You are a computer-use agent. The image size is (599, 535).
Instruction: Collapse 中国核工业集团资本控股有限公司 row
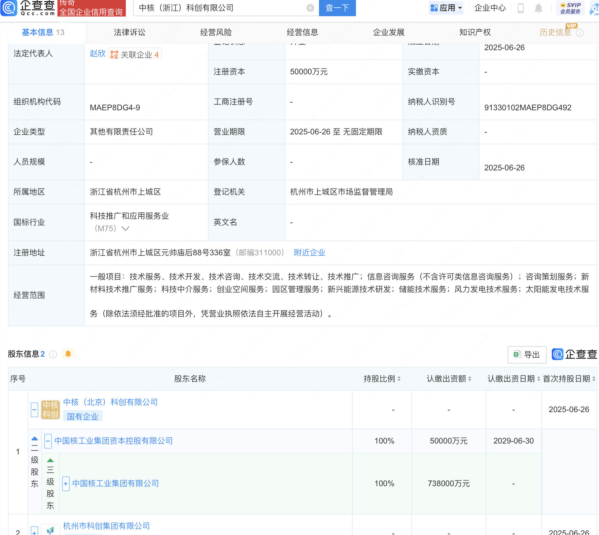[48, 441]
